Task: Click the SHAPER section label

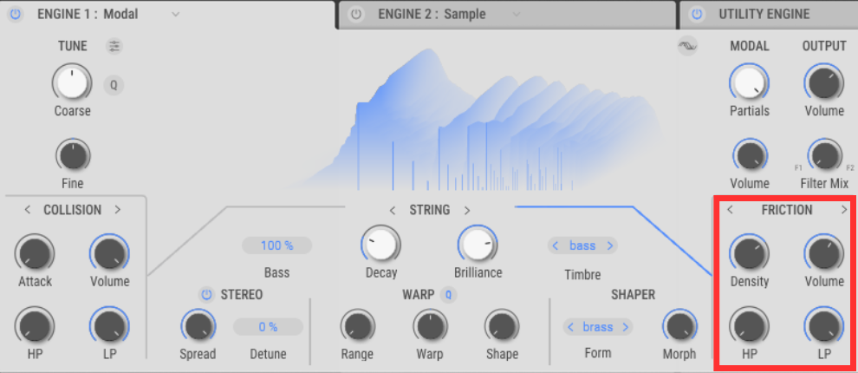Action: click(634, 295)
